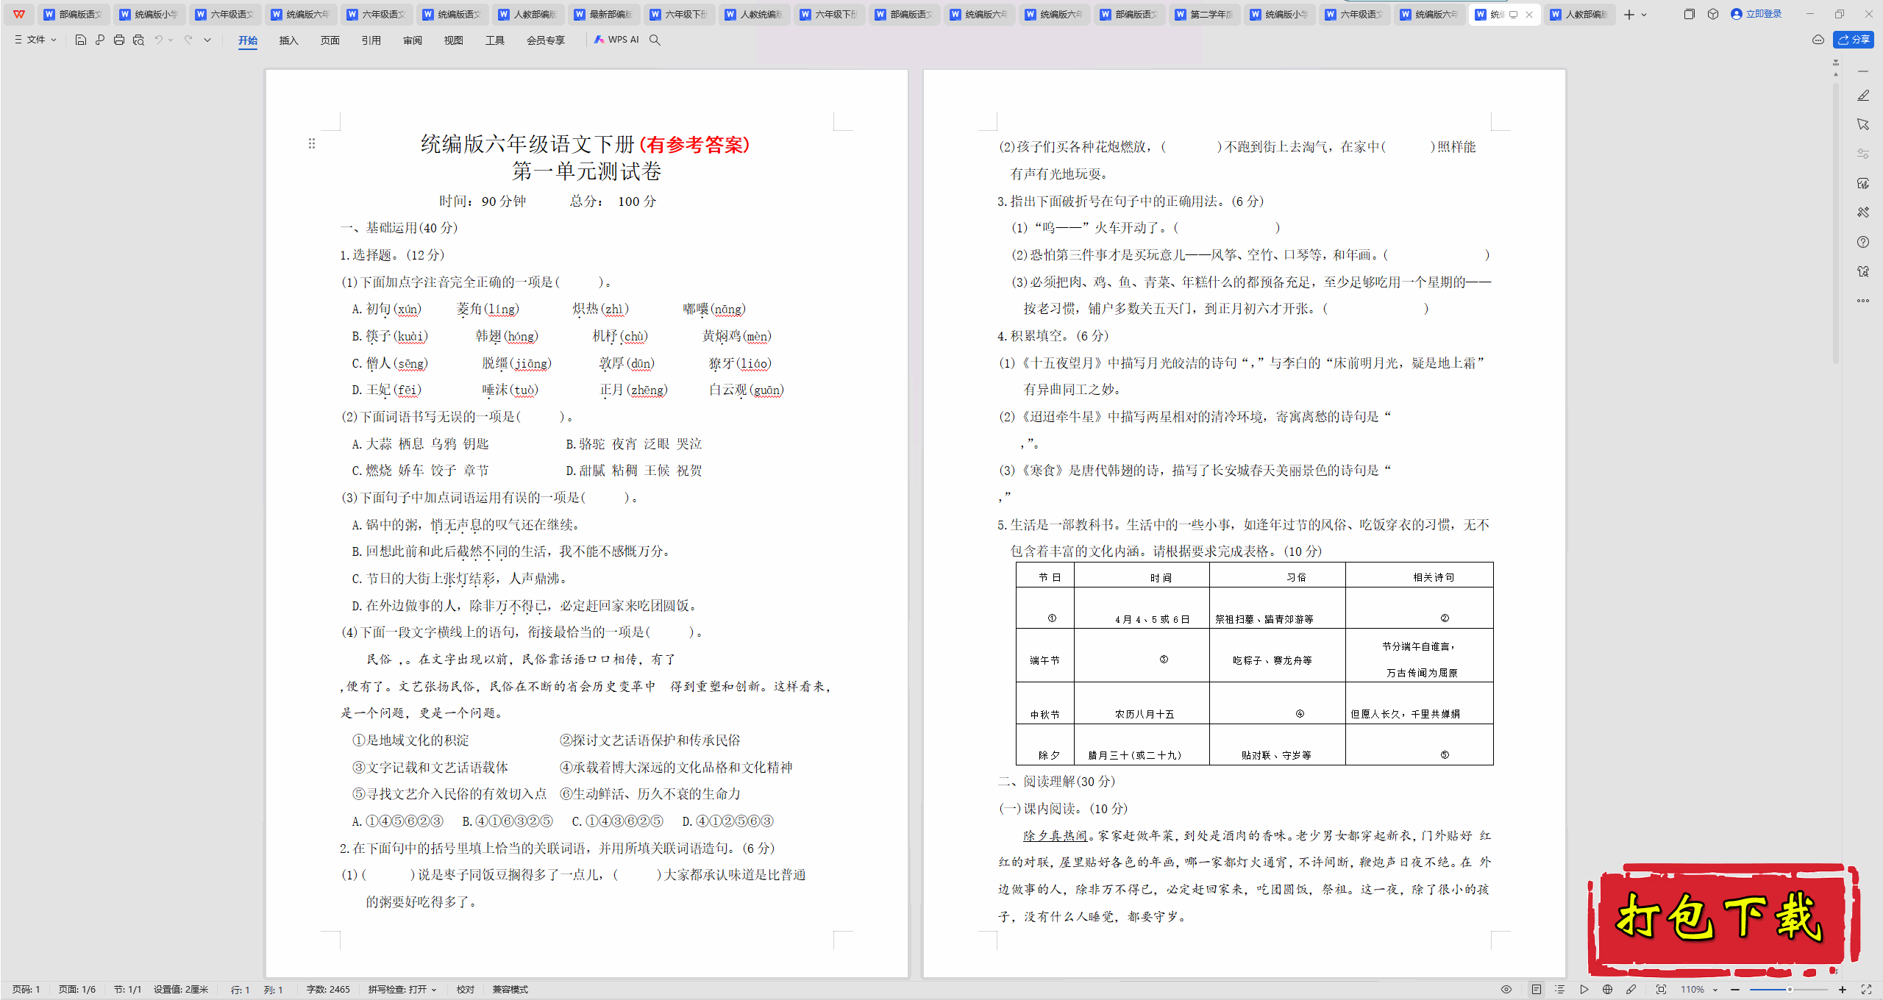Open the window-stack icon in title bar
The height and width of the screenshot is (1000, 1883).
(x=1689, y=14)
